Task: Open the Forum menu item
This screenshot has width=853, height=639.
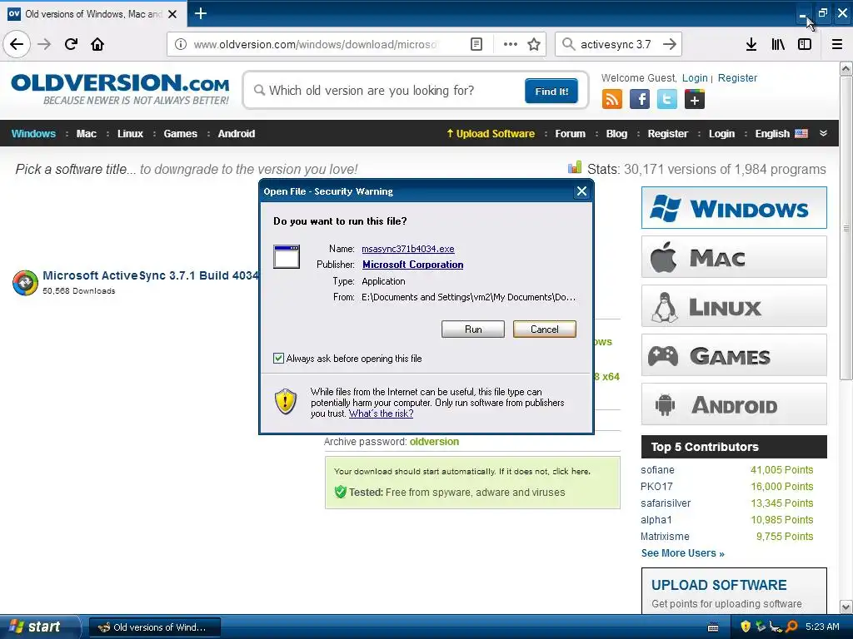Action: point(570,134)
